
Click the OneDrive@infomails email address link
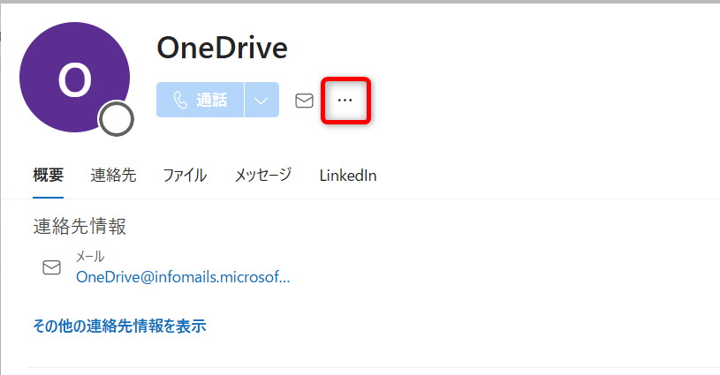183,277
